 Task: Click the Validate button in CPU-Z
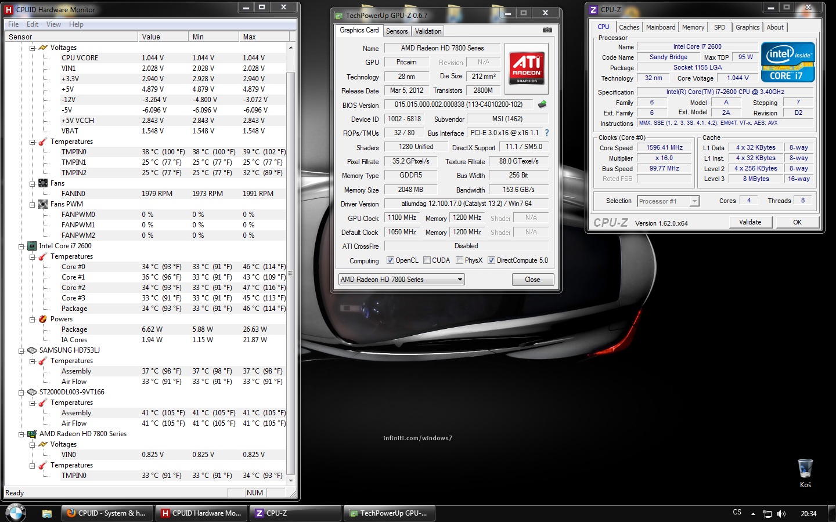(x=750, y=222)
